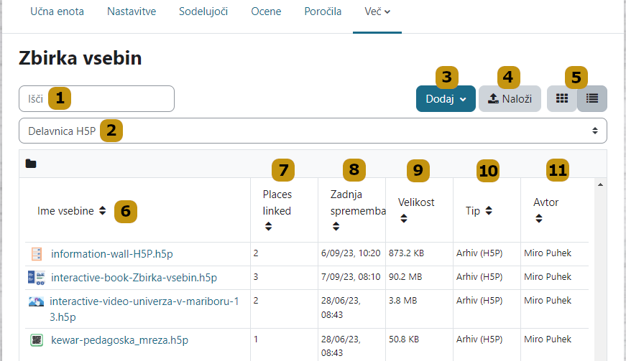The width and height of the screenshot is (626, 361).
Task: Click the kewar-pedagoska_mreza file icon
Action: click(x=37, y=339)
